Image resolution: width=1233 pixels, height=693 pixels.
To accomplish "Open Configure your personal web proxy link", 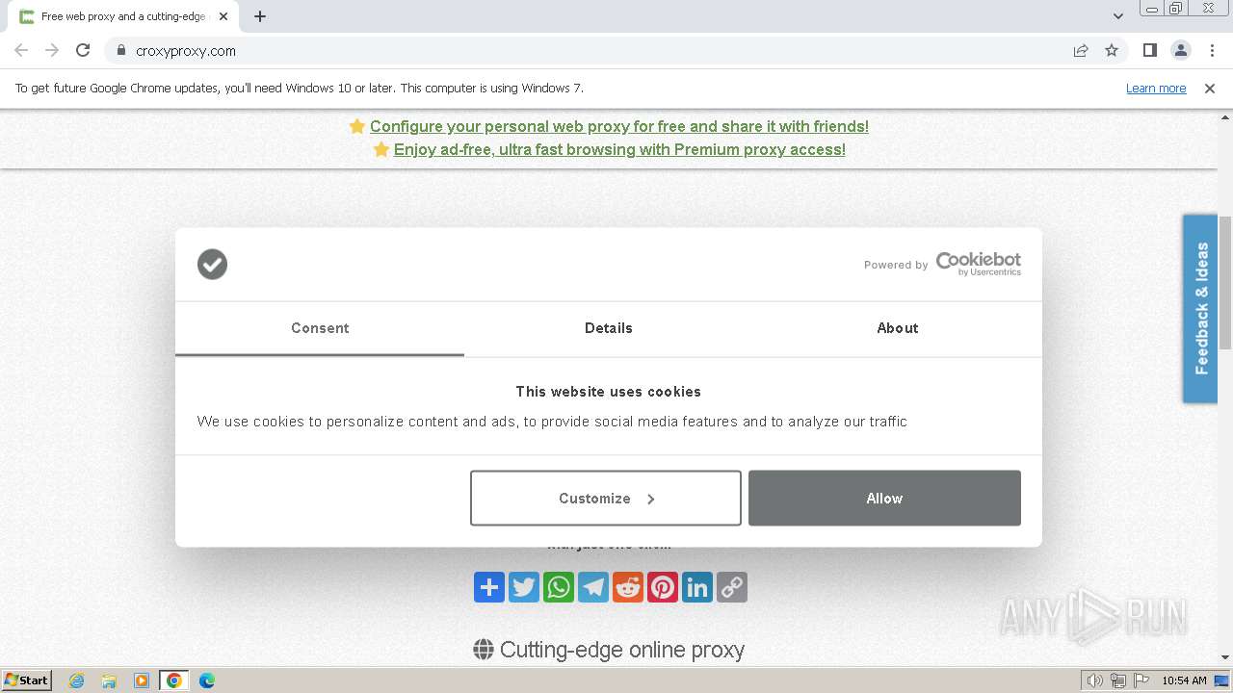I will 619,126.
